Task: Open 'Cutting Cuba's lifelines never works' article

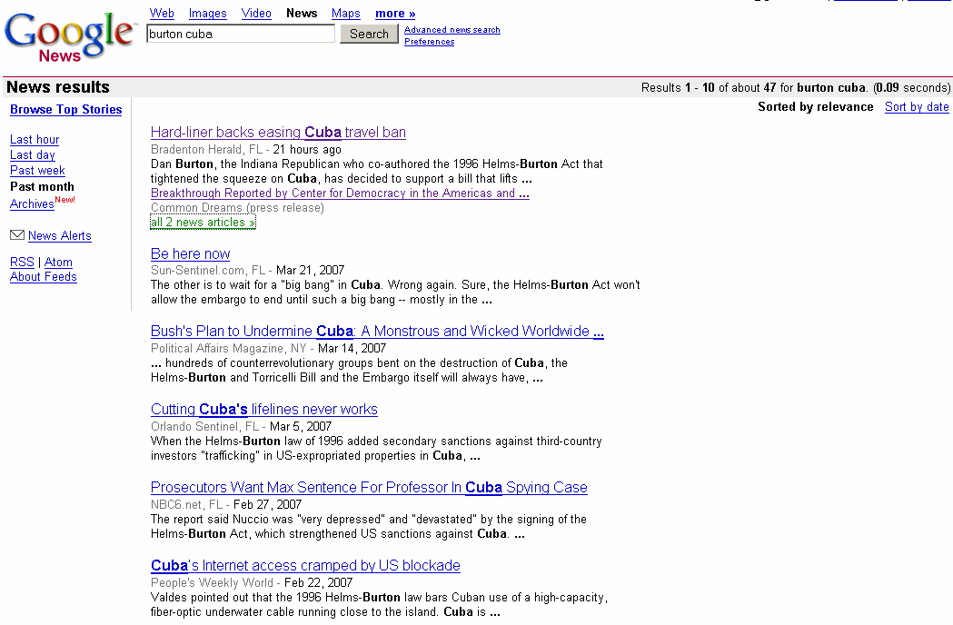Action: coord(263,409)
